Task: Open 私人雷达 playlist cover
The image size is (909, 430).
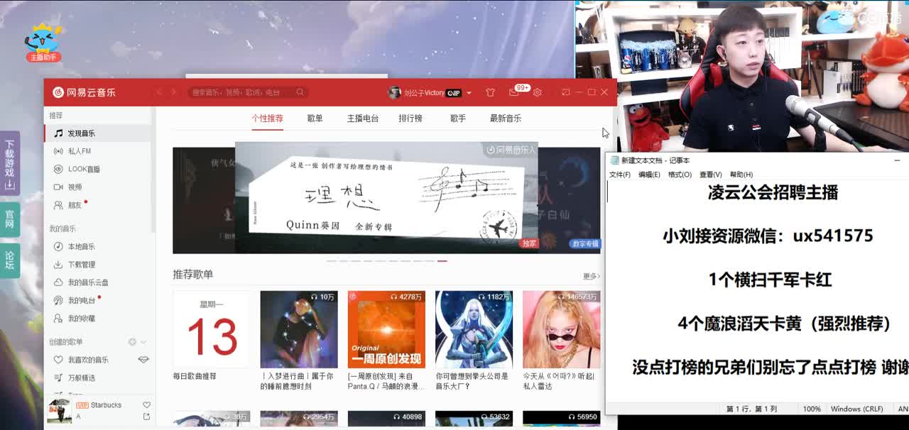Action: pos(562,329)
